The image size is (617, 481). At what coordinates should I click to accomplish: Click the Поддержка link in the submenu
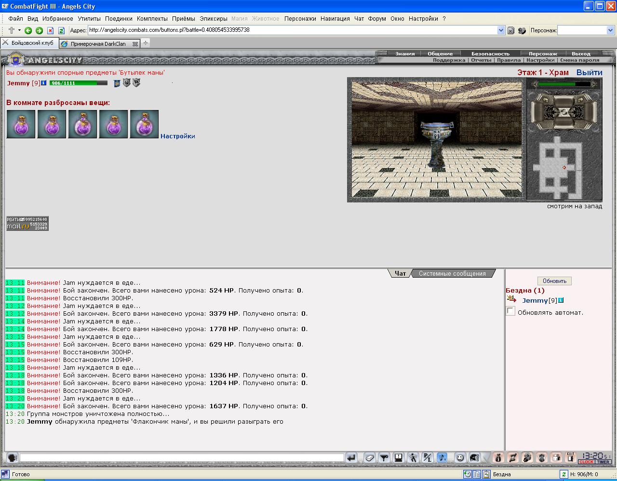tap(449, 60)
